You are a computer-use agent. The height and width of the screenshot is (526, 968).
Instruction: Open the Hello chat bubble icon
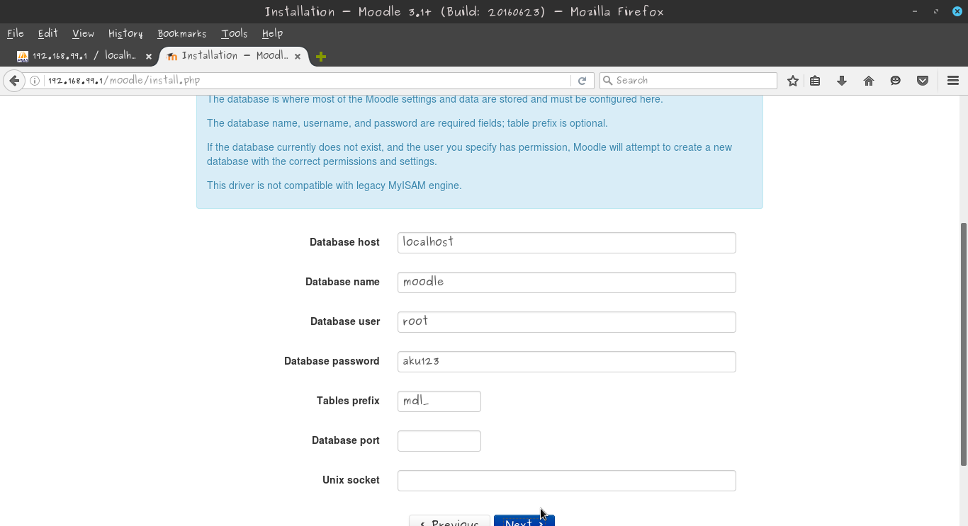pos(896,81)
